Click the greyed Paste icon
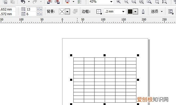This screenshot has height=105, width=176. coord(13,2)
